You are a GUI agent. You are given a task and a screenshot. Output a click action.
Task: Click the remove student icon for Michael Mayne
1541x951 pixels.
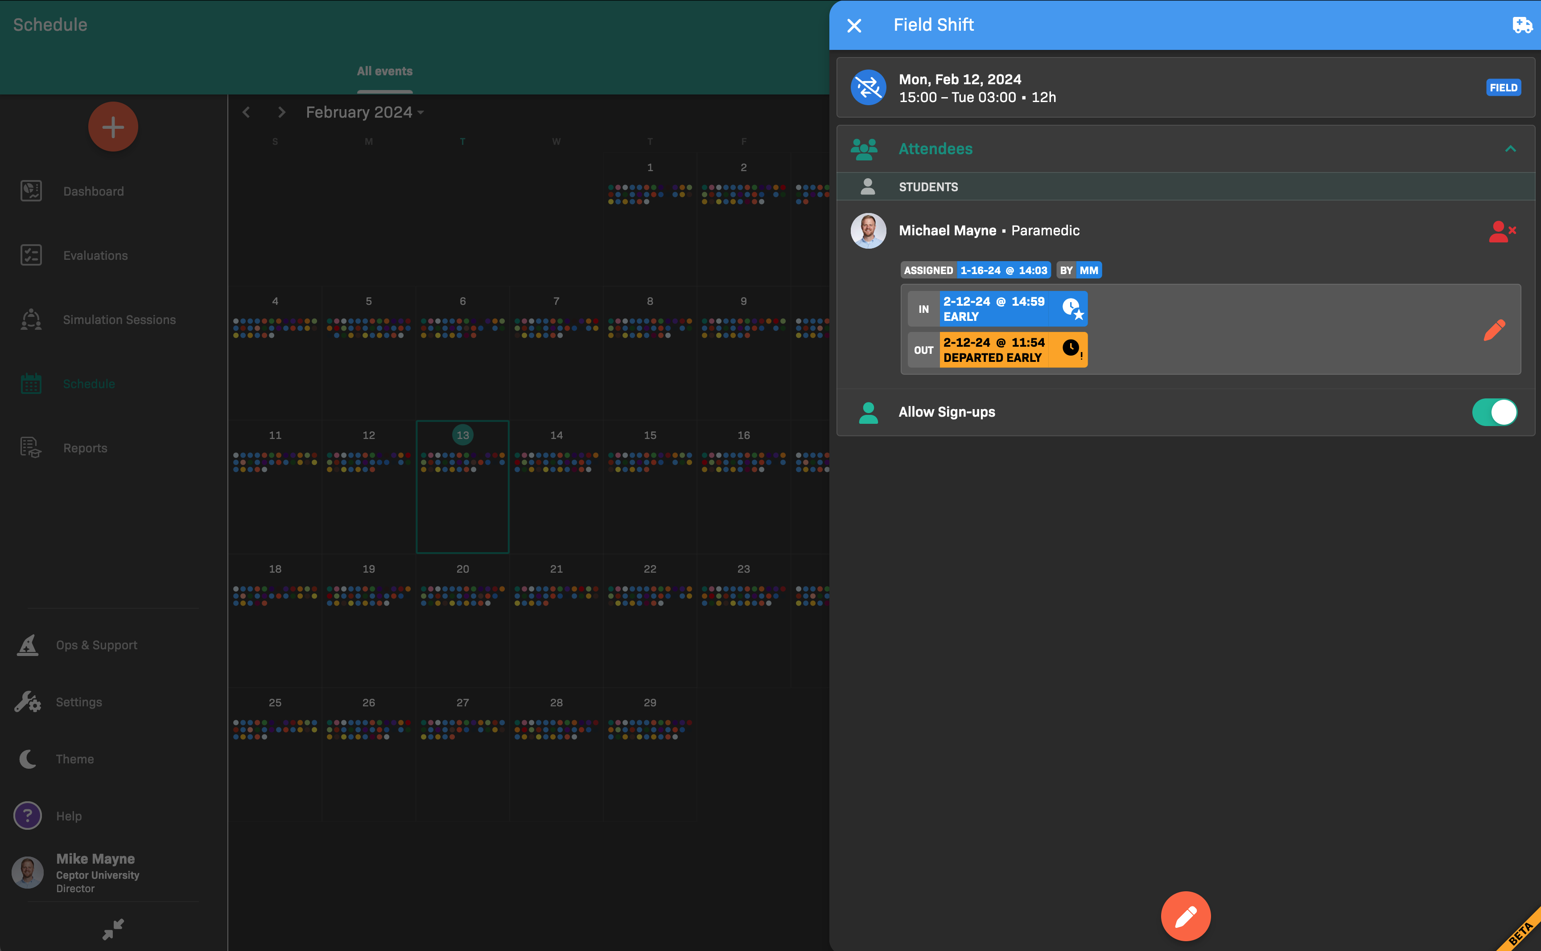coord(1502,231)
